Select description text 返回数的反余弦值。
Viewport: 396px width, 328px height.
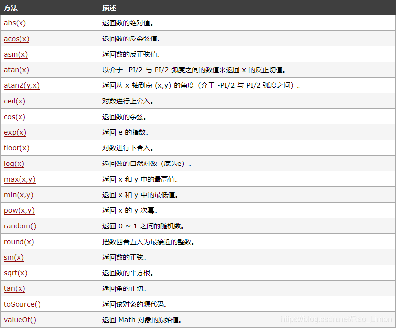(x=131, y=39)
